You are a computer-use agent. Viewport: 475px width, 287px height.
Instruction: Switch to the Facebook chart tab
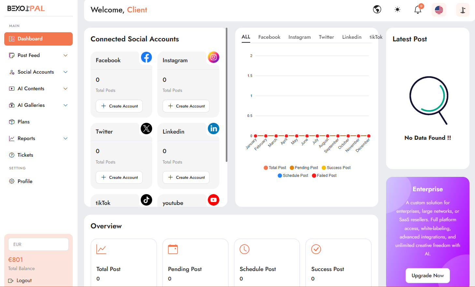269,37
